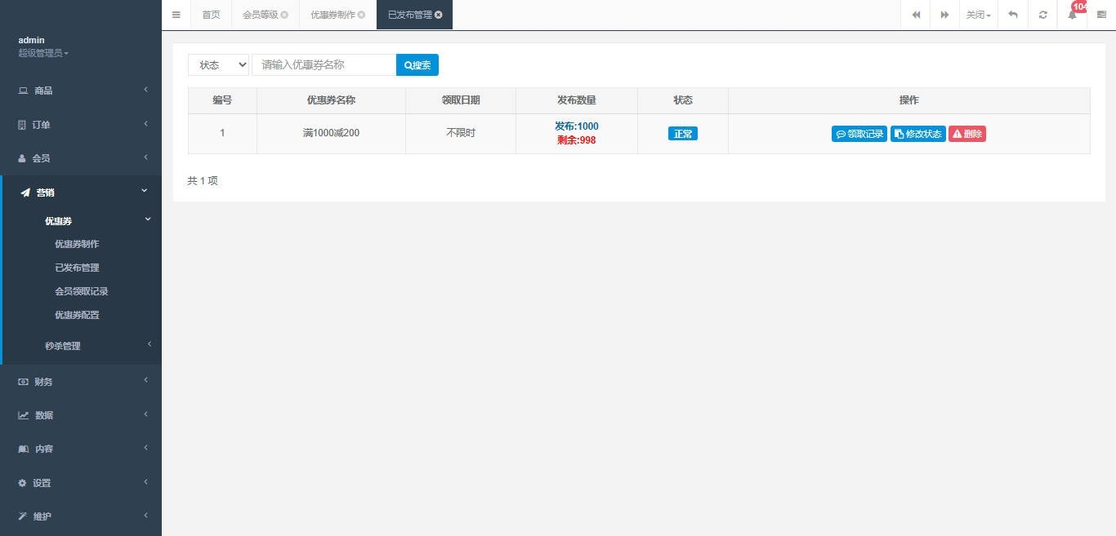The width and height of the screenshot is (1116, 536).
Task: Click the 领取日期 column header
Action: tap(461, 100)
